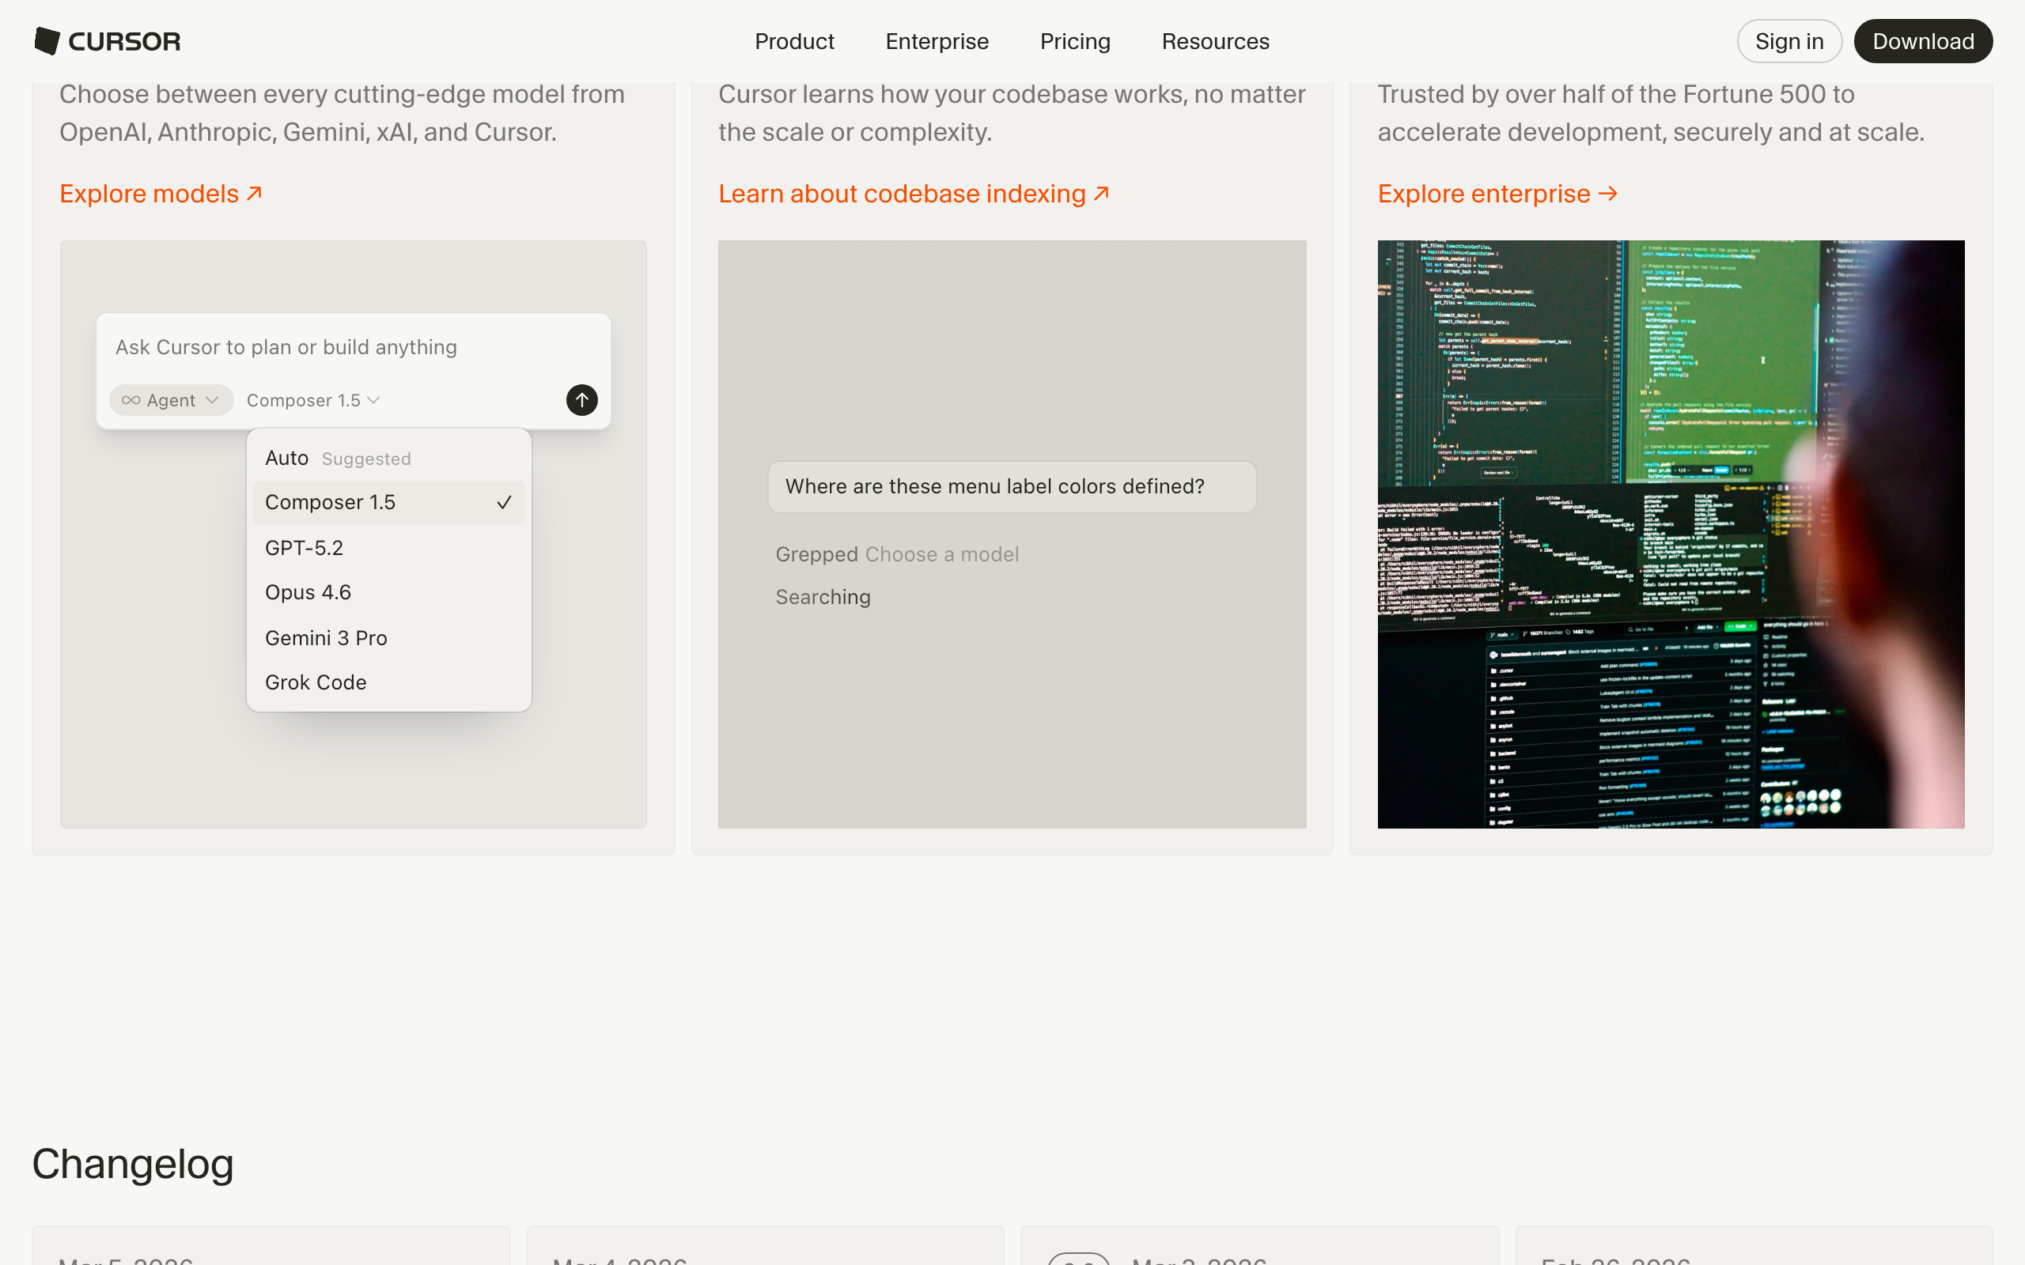This screenshot has height=1265, width=2025.
Task: Select Opus 4.6 in the model dropdown
Action: click(x=308, y=592)
